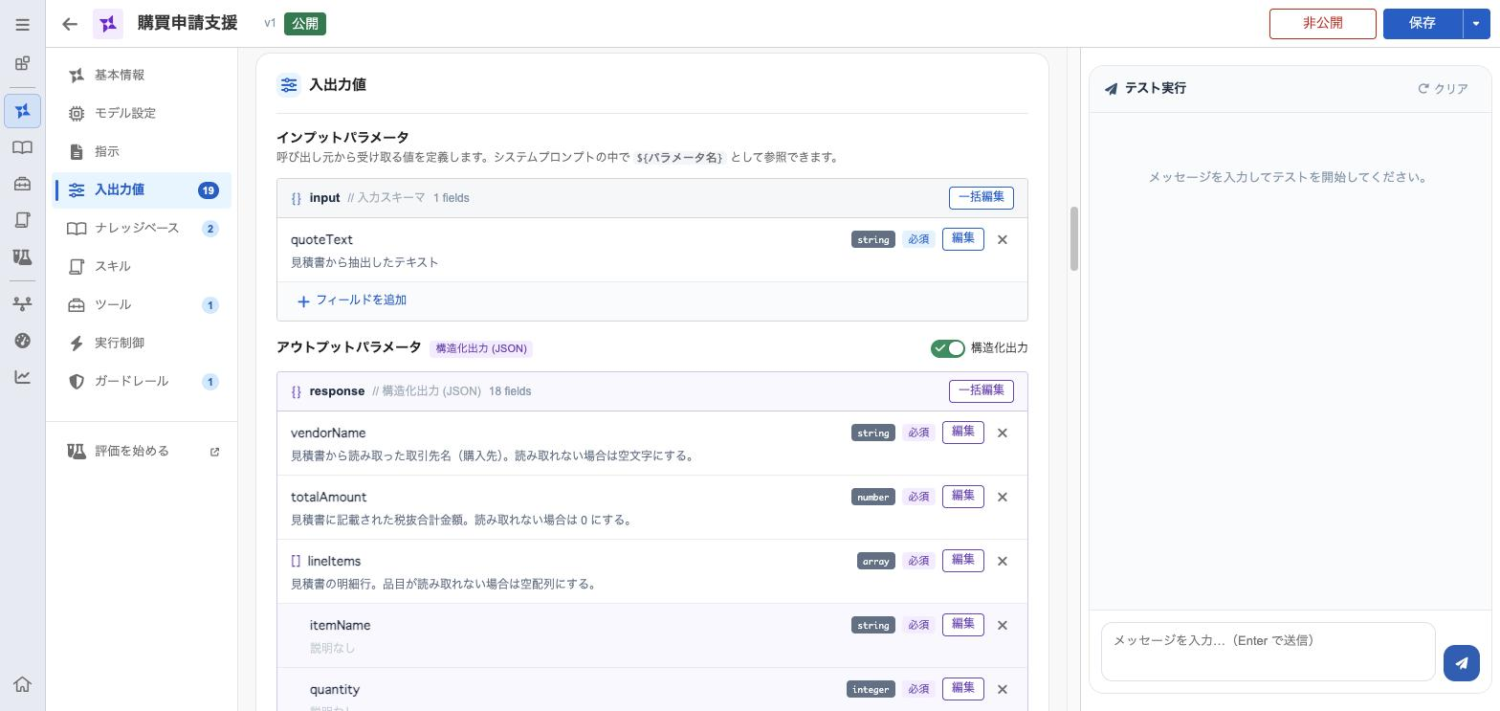Open the 基本情報 section
Viewport: 1500px width, 711px height.
click(142, 75)
